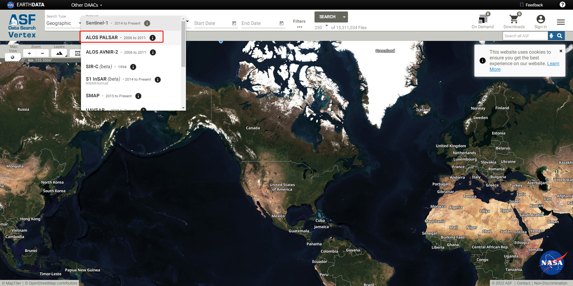
Task: Open info for SIR-C dataset
Action: (x=133, y=67)
